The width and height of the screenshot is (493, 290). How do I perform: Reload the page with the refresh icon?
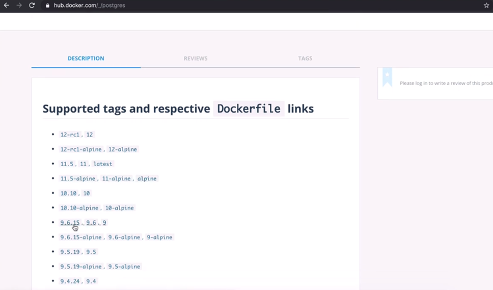(x=32, y=5)
